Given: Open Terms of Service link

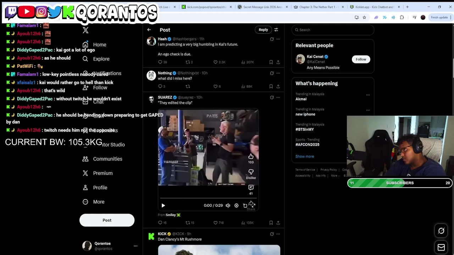Looking at the screenshot, I should 305,170.
